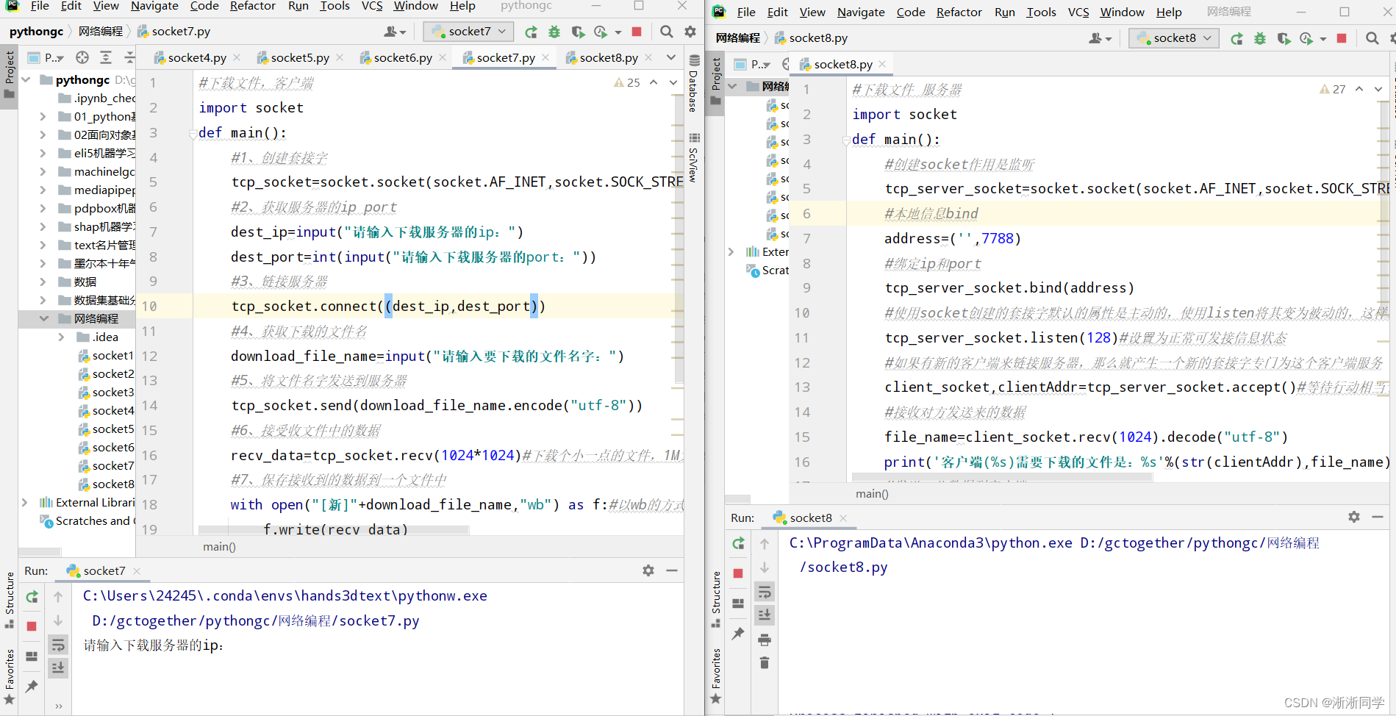This screenshot has width=1396, height=716.
Task: Expand External Libraries in left Project tree
Action: [x=26, y=502]
